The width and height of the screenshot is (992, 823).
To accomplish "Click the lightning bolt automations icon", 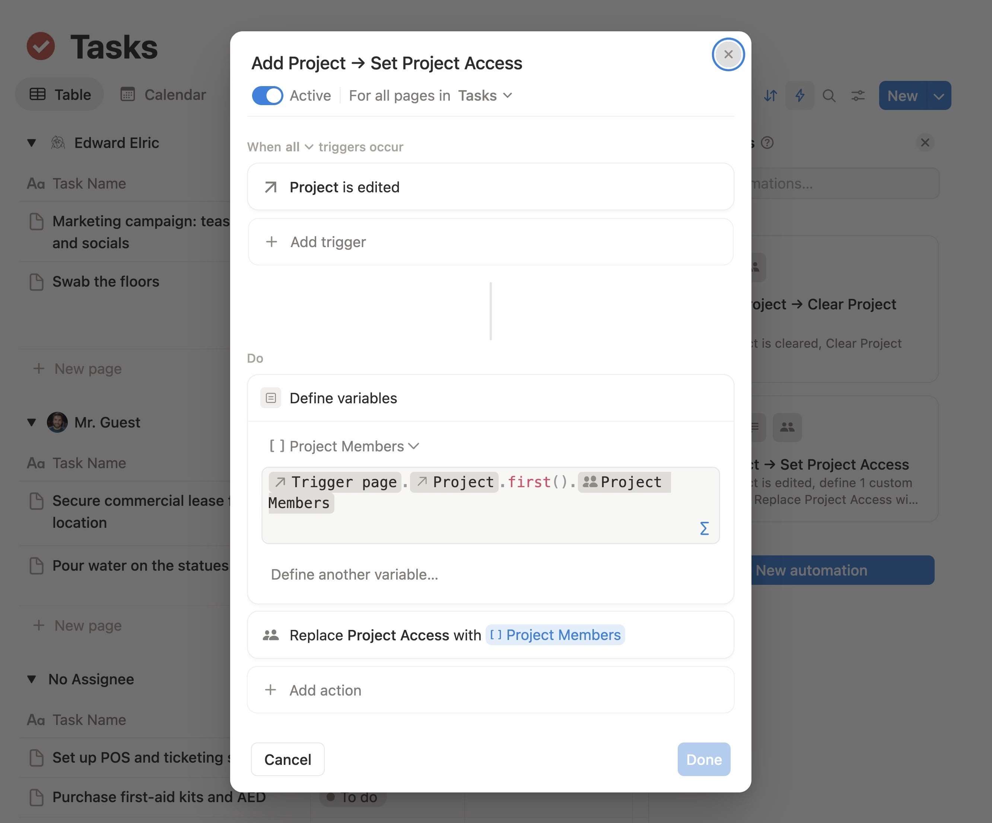I will click(x=799, y=95).
